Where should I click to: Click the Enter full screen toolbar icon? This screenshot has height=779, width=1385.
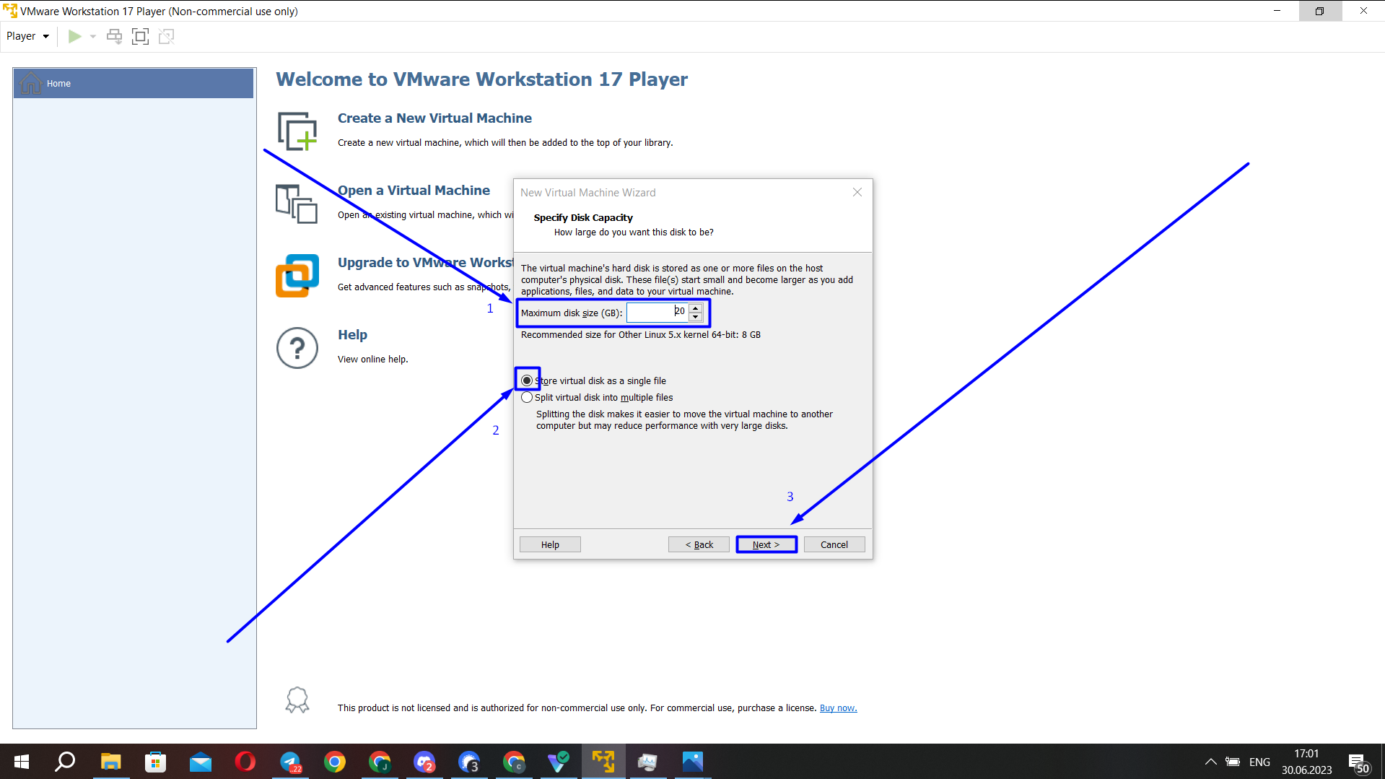[x=140, y=36]
